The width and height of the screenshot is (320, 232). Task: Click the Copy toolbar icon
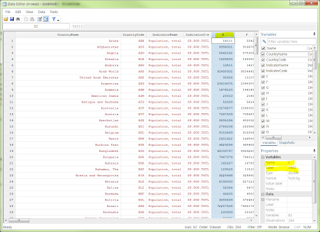click(26, 19)
